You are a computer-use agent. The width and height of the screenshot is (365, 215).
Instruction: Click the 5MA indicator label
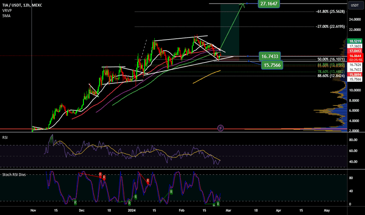(6, 16)
